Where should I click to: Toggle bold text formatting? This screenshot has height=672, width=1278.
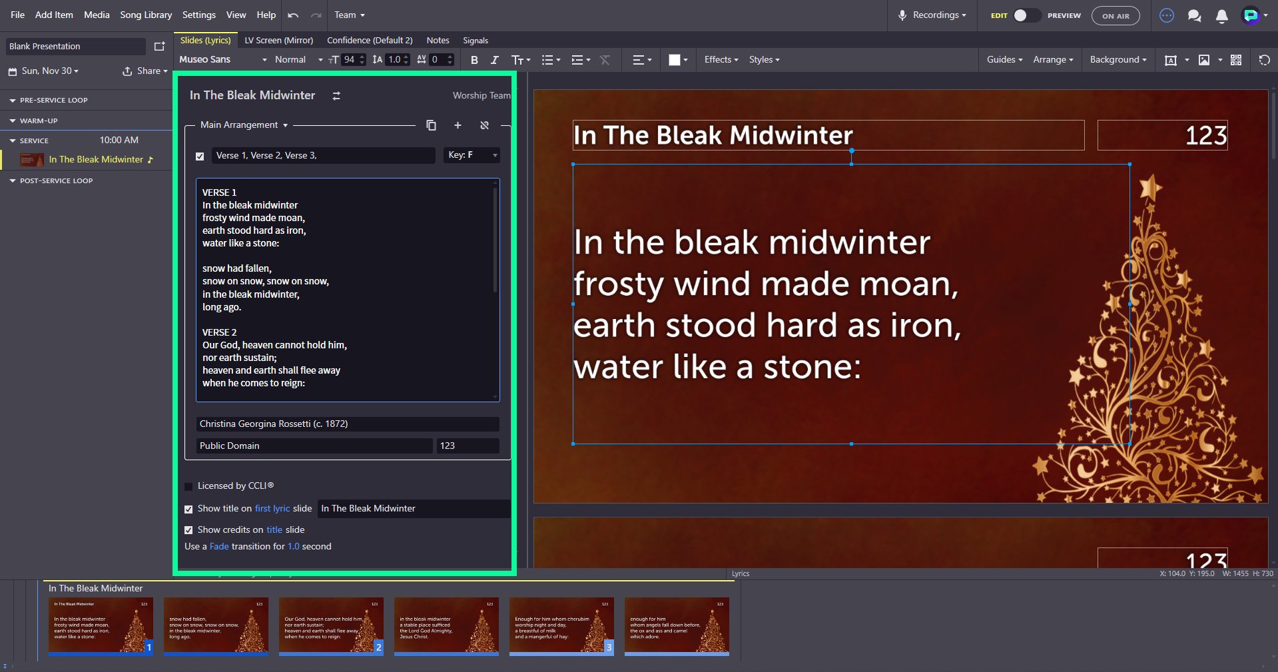coord(474,60)
